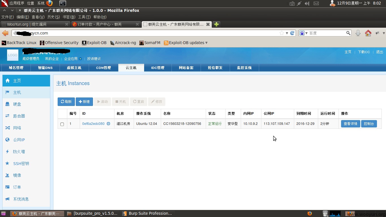
Task: Switch to the 监控系统 tab
Action: click(244, 68)
